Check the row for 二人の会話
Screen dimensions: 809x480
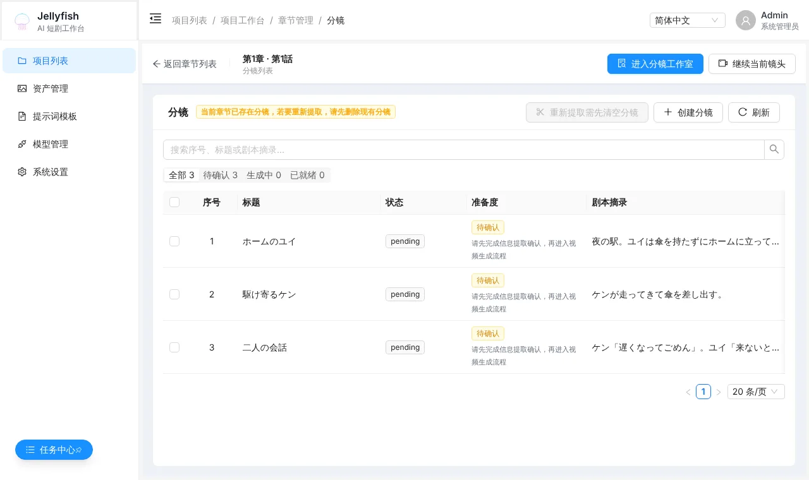[174, 347]
